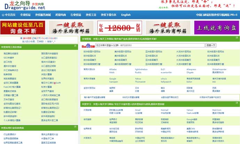
Task: Open the Rusbiz link
Action: coord(138,73)
